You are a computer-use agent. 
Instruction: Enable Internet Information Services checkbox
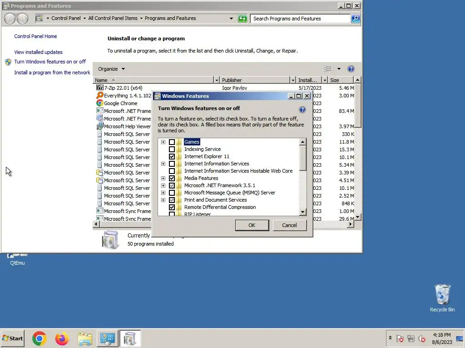click(x=172, y=164)
